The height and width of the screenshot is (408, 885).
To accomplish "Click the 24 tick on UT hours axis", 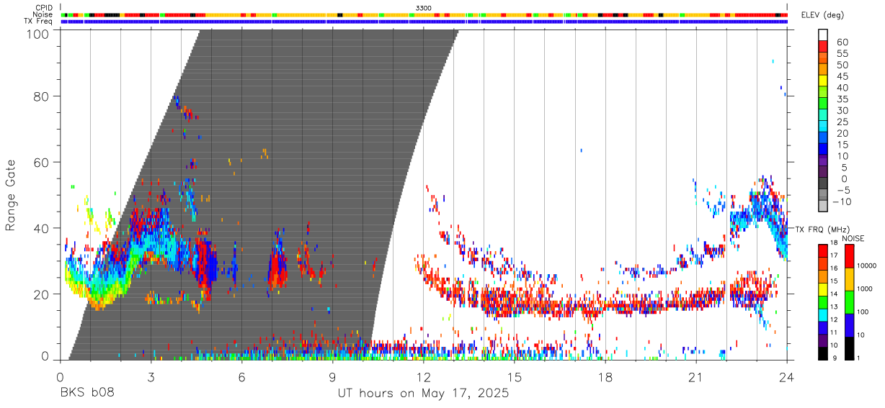I will click(787, 378).
